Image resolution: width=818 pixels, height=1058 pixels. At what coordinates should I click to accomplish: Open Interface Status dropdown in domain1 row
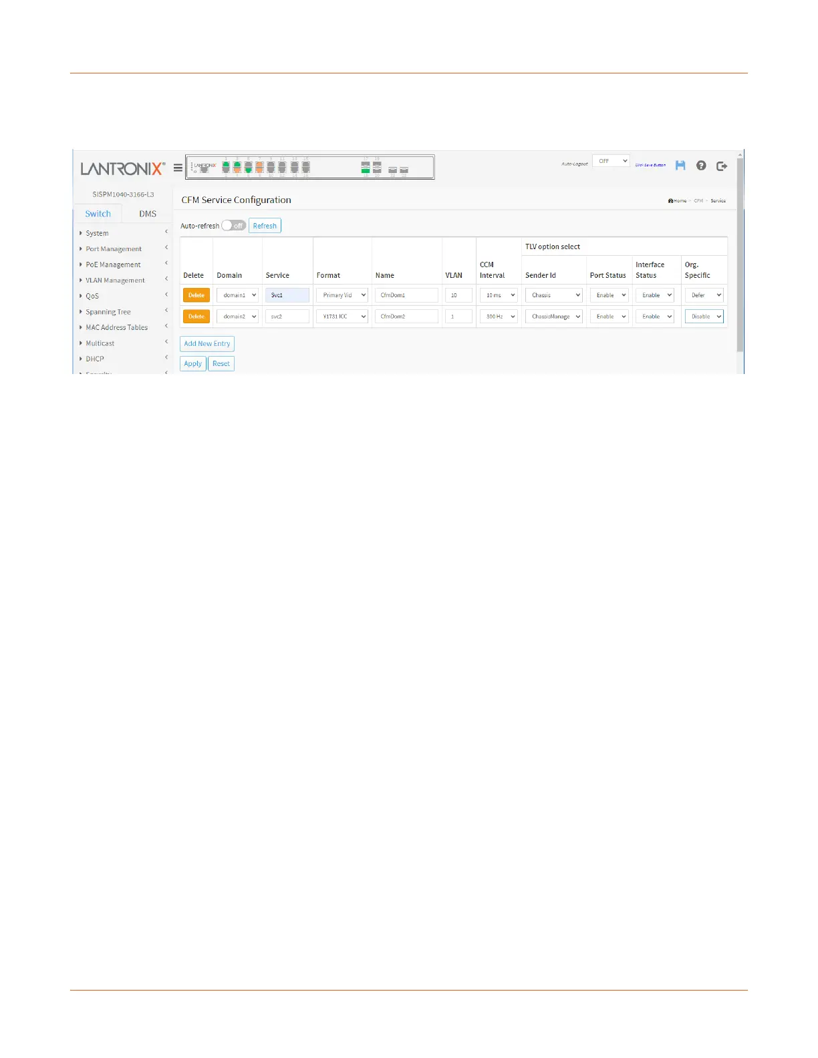pos(655,295)
